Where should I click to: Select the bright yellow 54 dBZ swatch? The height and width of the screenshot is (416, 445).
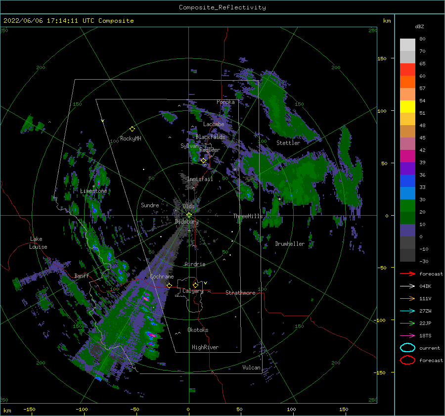click(407, 107)
